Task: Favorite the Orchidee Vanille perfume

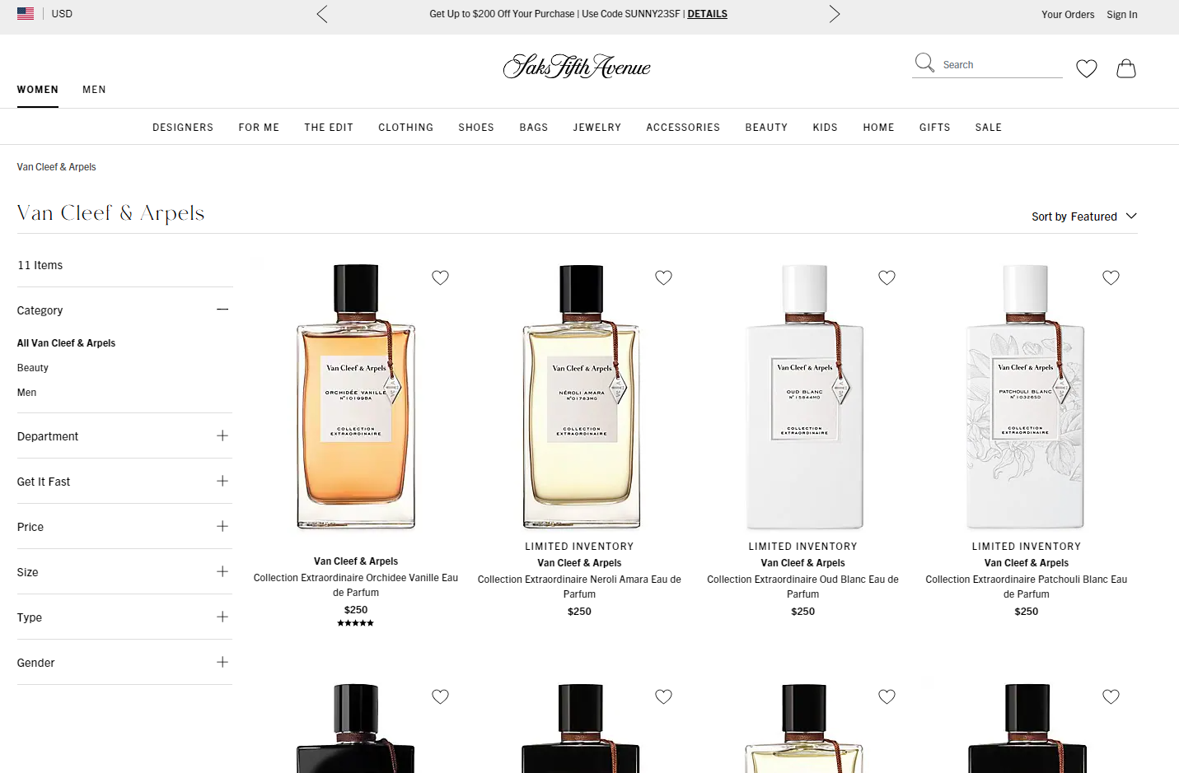Action: point(441,277)
